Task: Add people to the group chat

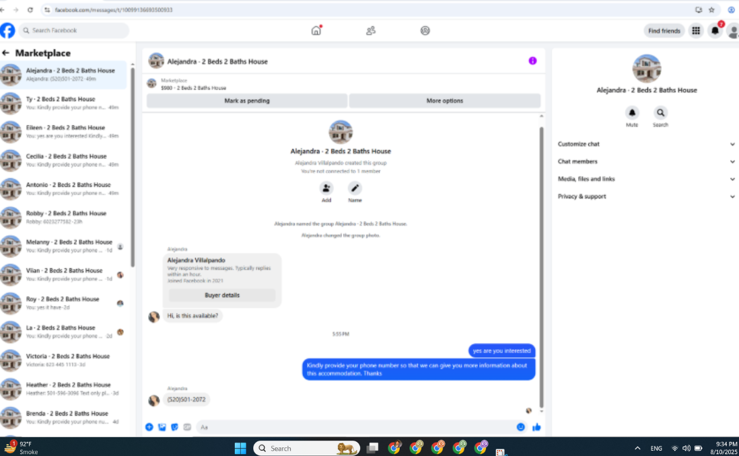Action: pos(326,188)
